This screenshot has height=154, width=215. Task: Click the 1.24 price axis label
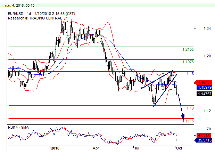tap(207, 29)
